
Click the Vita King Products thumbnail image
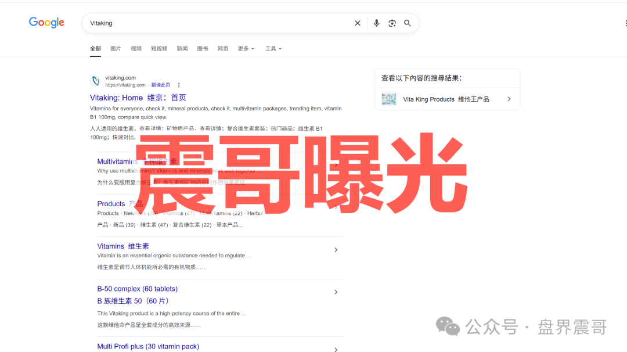point(388,99)
